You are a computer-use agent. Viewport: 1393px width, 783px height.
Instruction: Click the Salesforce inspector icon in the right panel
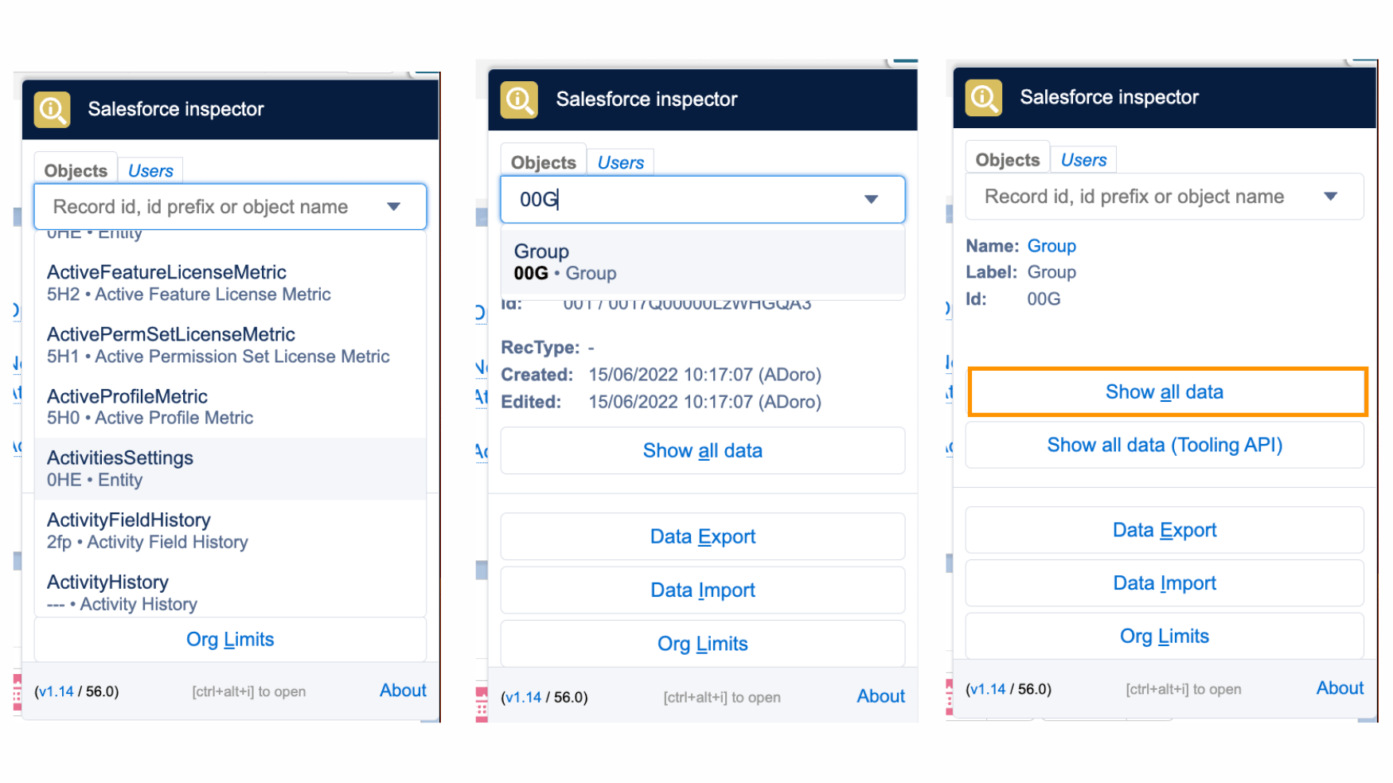coord(982,97)
